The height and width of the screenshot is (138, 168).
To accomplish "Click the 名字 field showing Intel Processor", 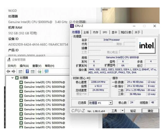I will [x=112, y=40].
